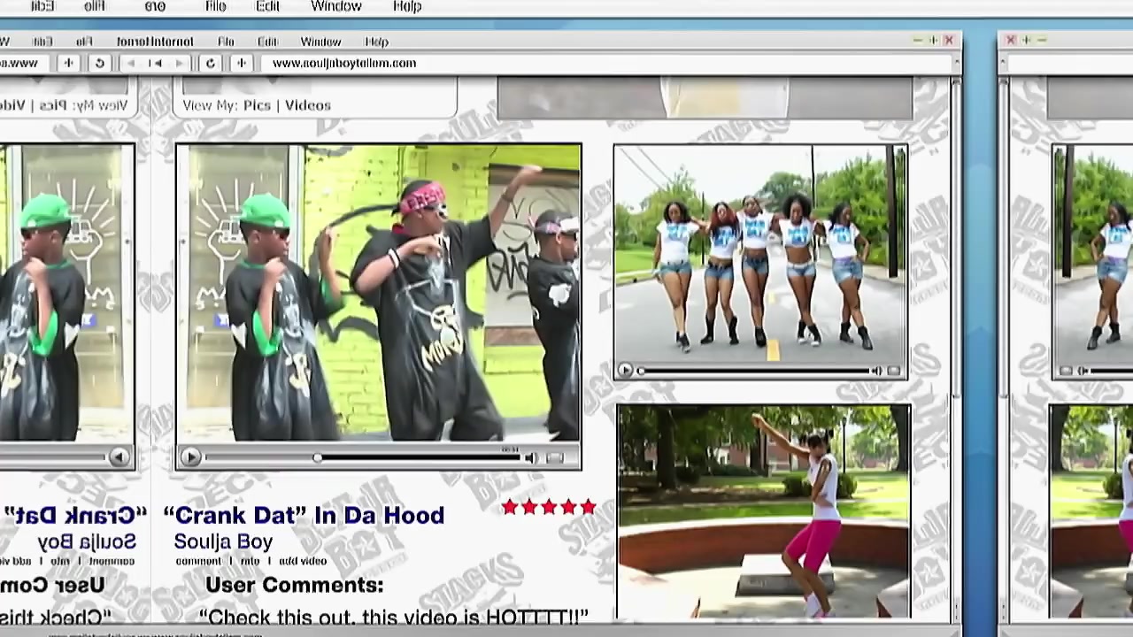Open fullscreen on five dancing girls video

pyautogui.click(x=893, y=372)
